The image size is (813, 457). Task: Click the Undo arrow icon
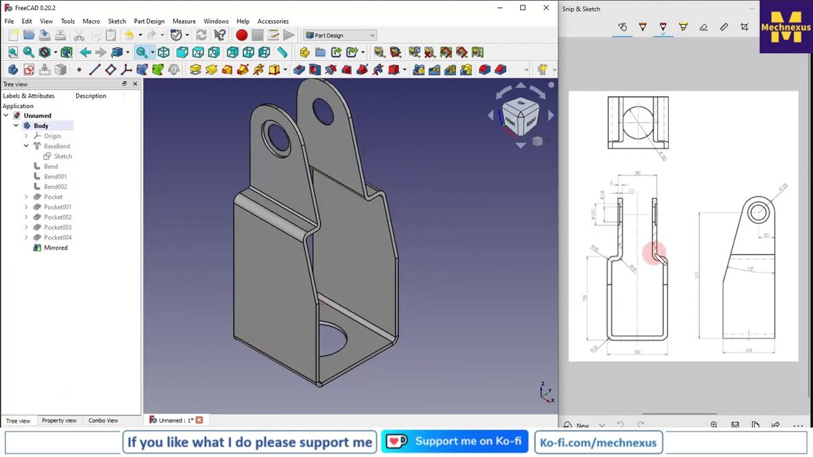click(129, 35)
